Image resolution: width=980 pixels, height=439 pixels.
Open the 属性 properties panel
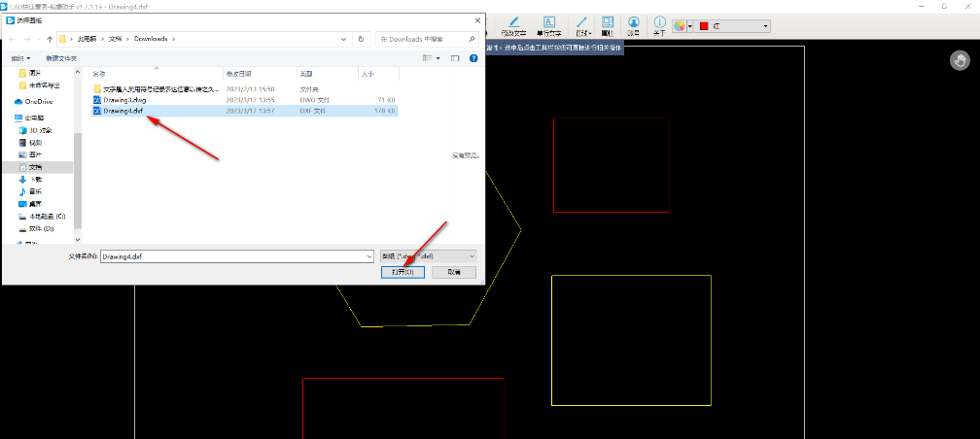tap(608, 25)
